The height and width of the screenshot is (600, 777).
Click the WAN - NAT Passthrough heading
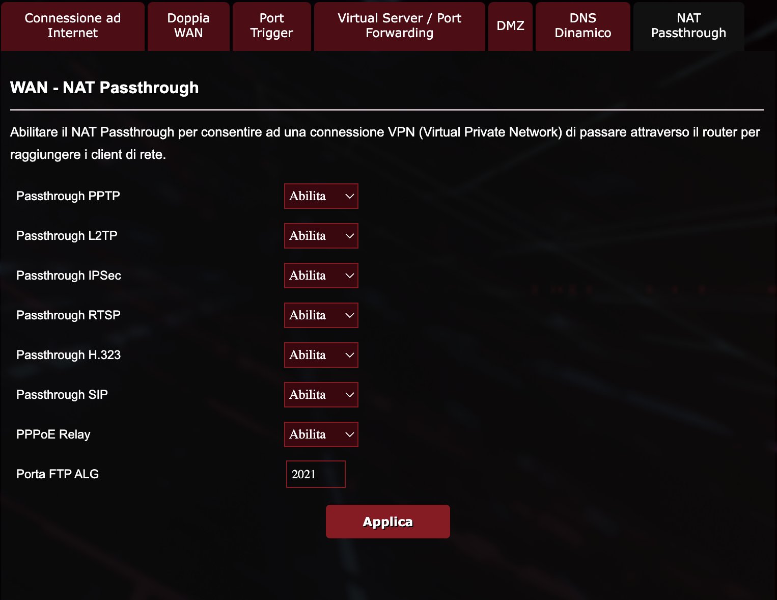click(x=104, y=88)
